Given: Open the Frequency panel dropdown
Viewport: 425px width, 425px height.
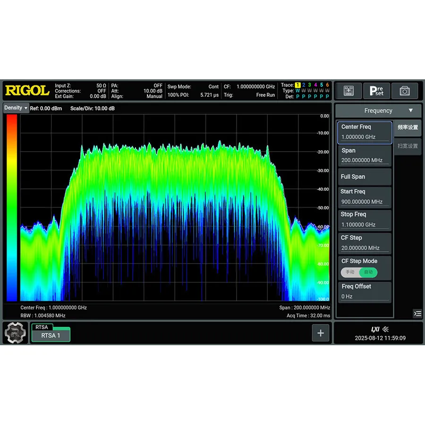Looking at the screenshot, I should [378, 110].
